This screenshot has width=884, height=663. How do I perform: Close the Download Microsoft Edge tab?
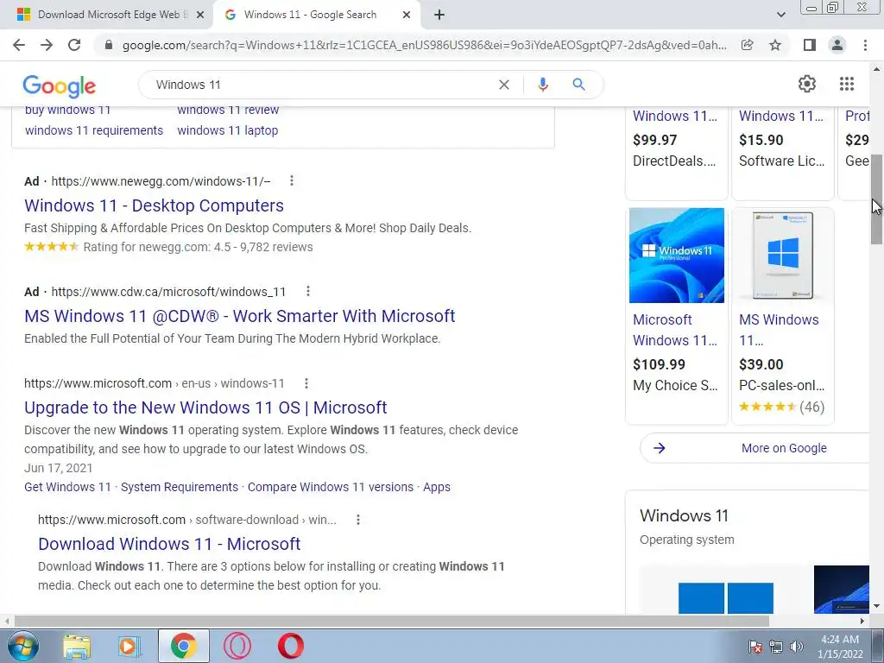coord(200,16)
